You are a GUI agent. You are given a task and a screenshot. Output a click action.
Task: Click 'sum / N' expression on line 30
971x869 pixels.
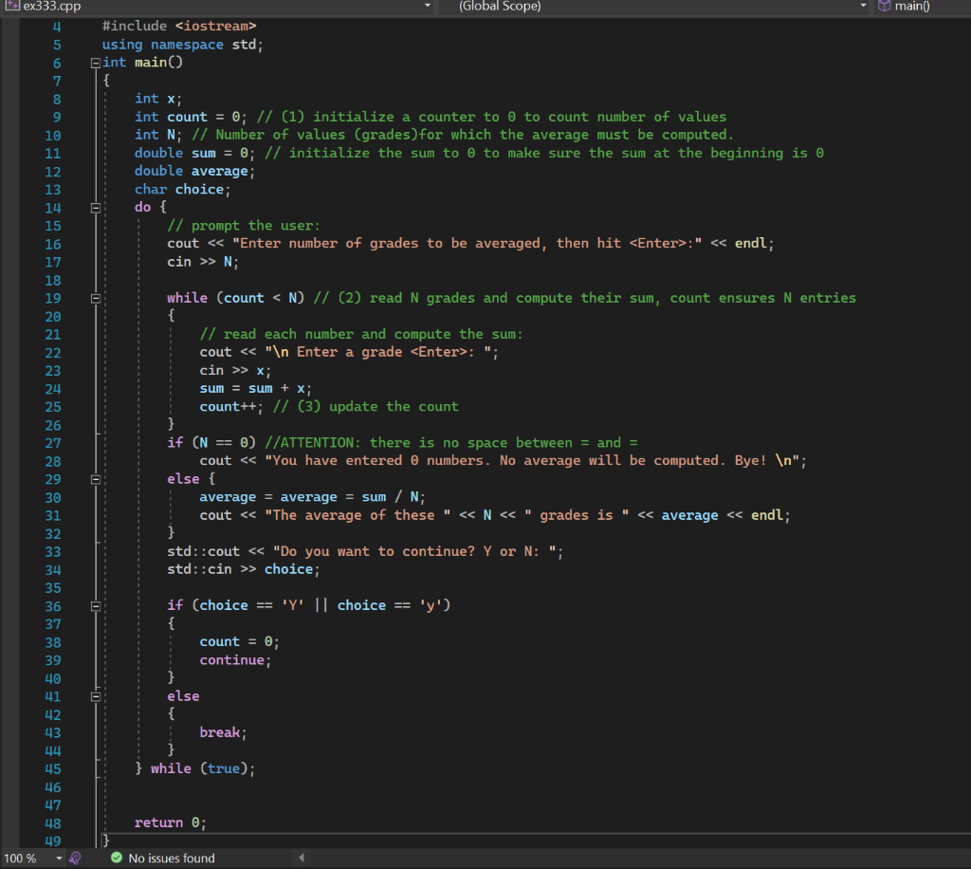(x=390, y=497)
